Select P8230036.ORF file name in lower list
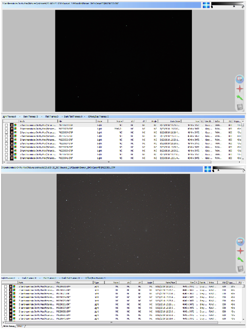This screenshot has height=329, width=247. 64,304
